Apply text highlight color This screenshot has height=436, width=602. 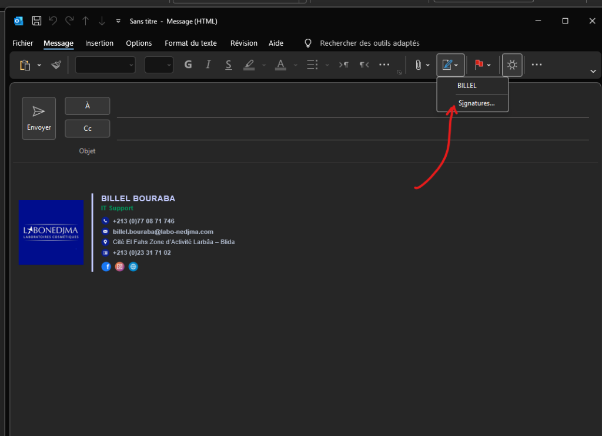(x=249, y=65)
